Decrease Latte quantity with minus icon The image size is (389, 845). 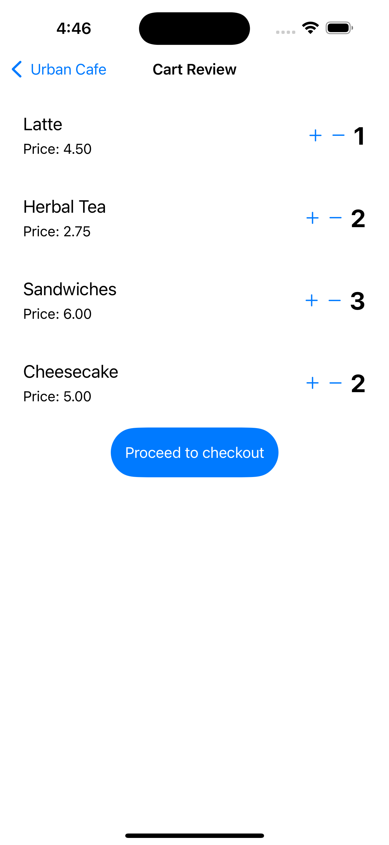point(338,136)
